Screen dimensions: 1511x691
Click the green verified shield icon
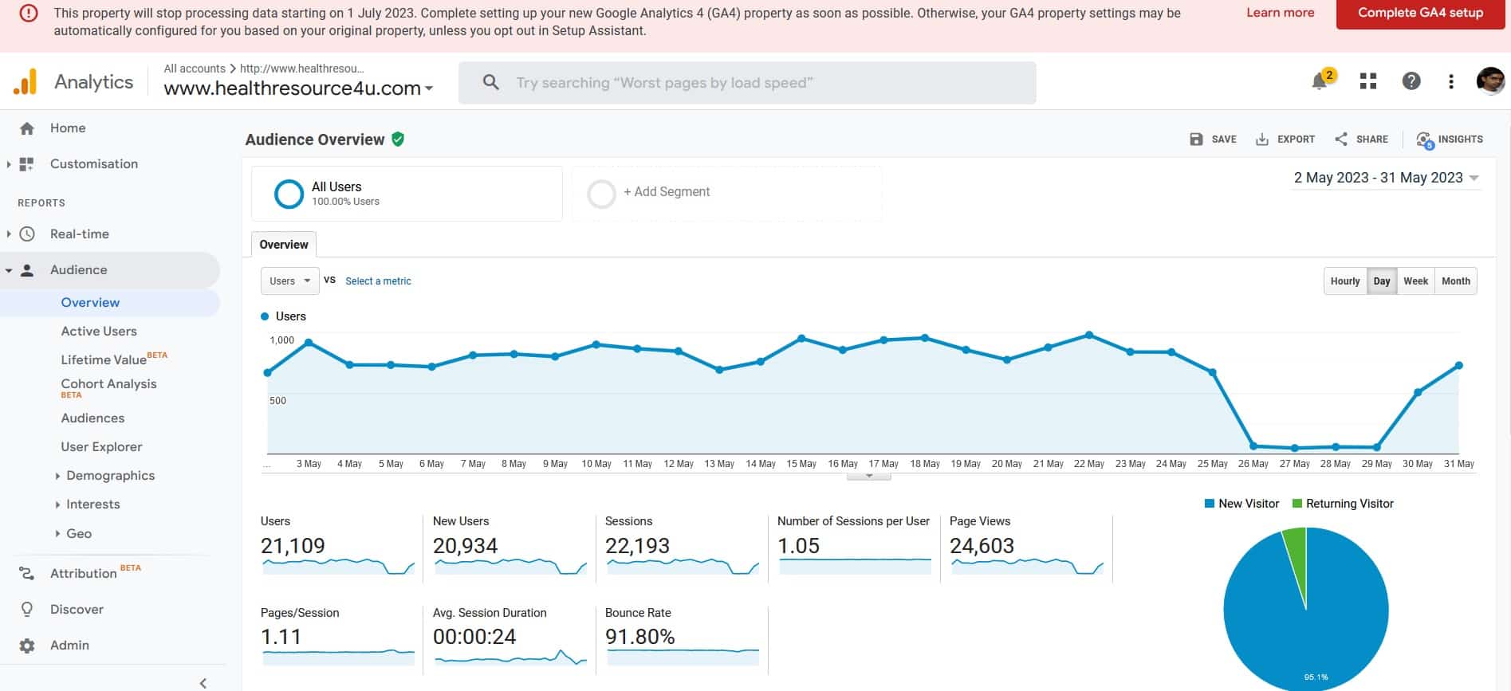[398, 139]
